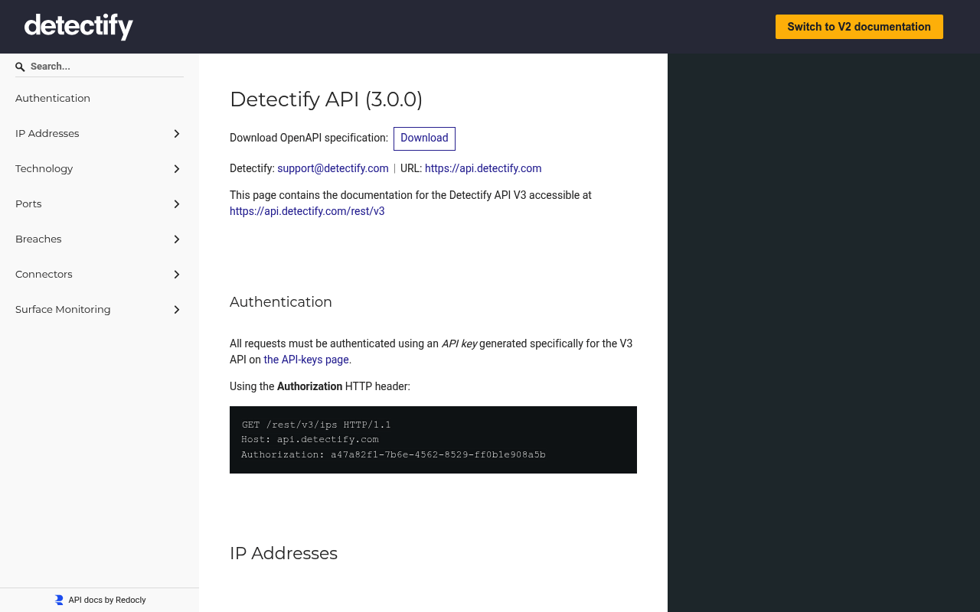Screen dimensions: 980x612
Task: Expand the IP Addresses chevron
Action: (177, 134)
